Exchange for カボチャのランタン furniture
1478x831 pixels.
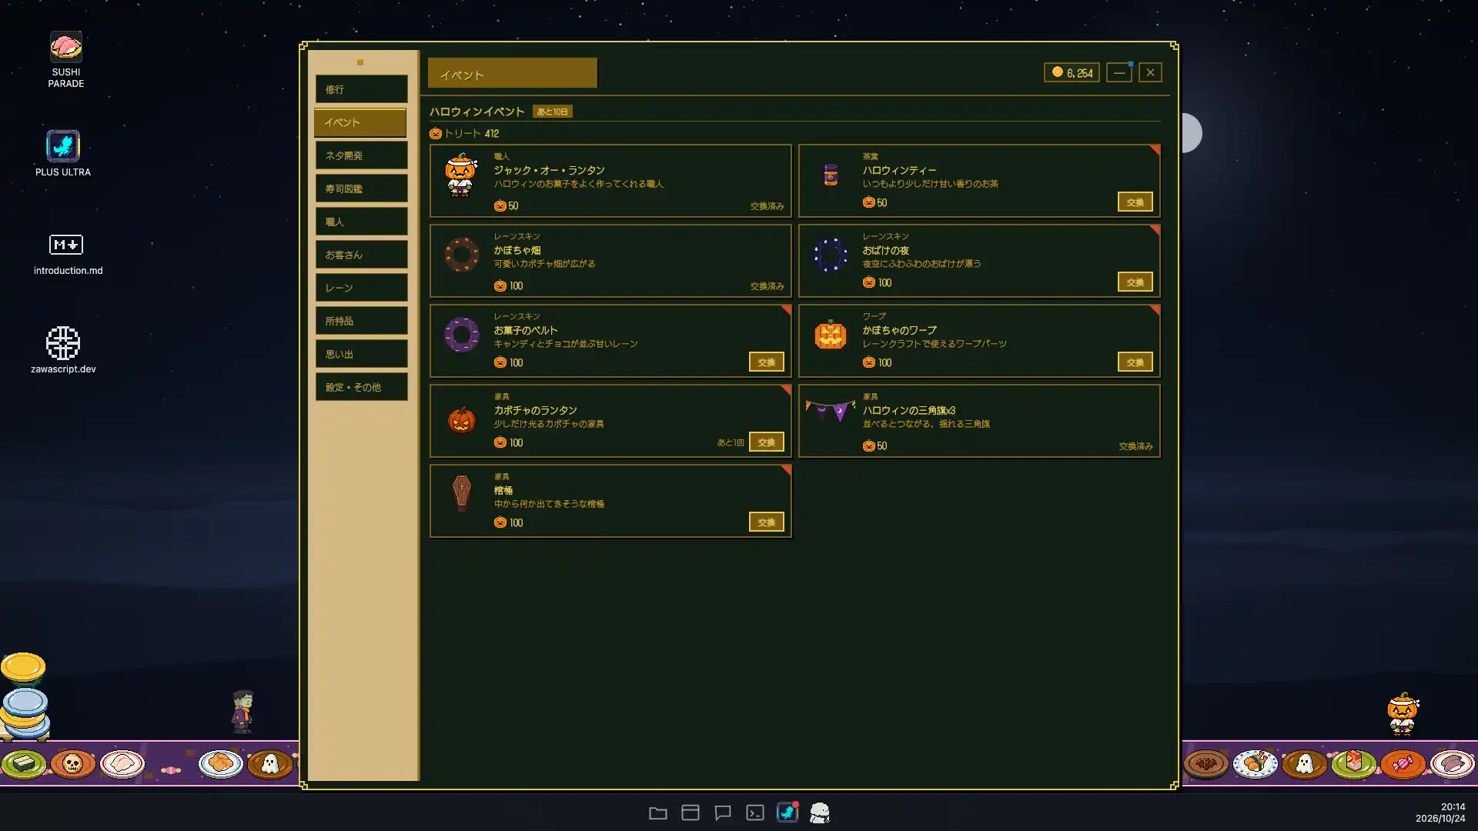pyautogui.click(x=766, y=442)
